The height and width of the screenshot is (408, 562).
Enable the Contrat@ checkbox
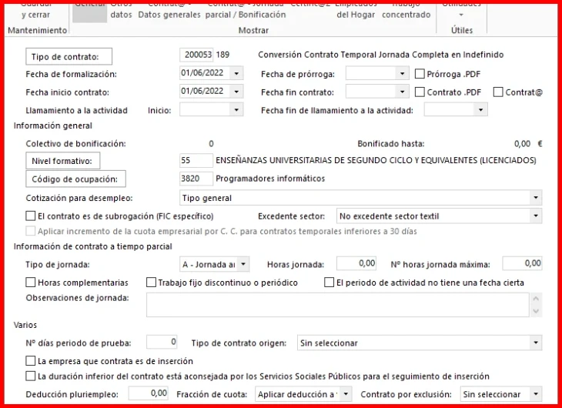click(498, 92)
